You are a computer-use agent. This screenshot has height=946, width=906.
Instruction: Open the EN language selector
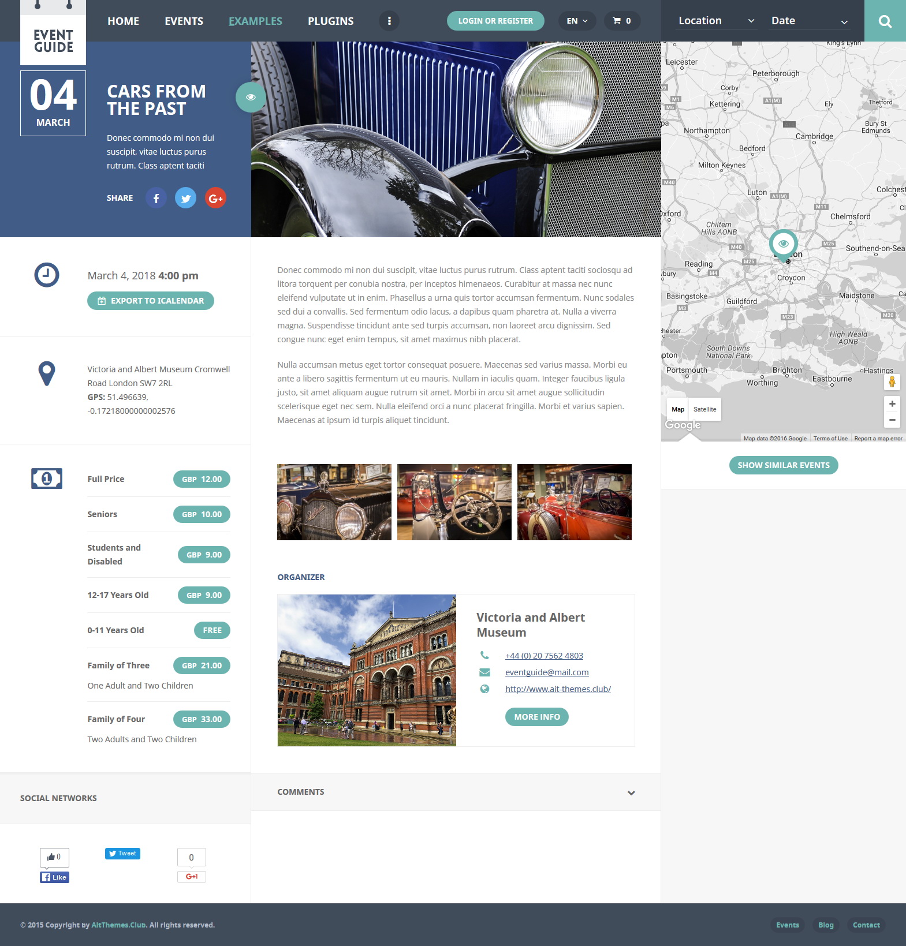point(577,21)
